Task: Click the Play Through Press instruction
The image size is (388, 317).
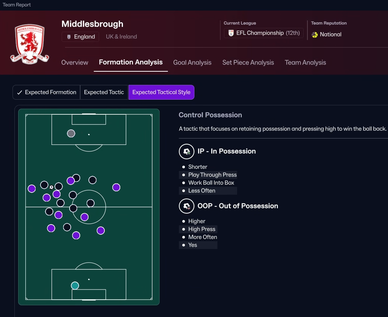Action: 212,175
